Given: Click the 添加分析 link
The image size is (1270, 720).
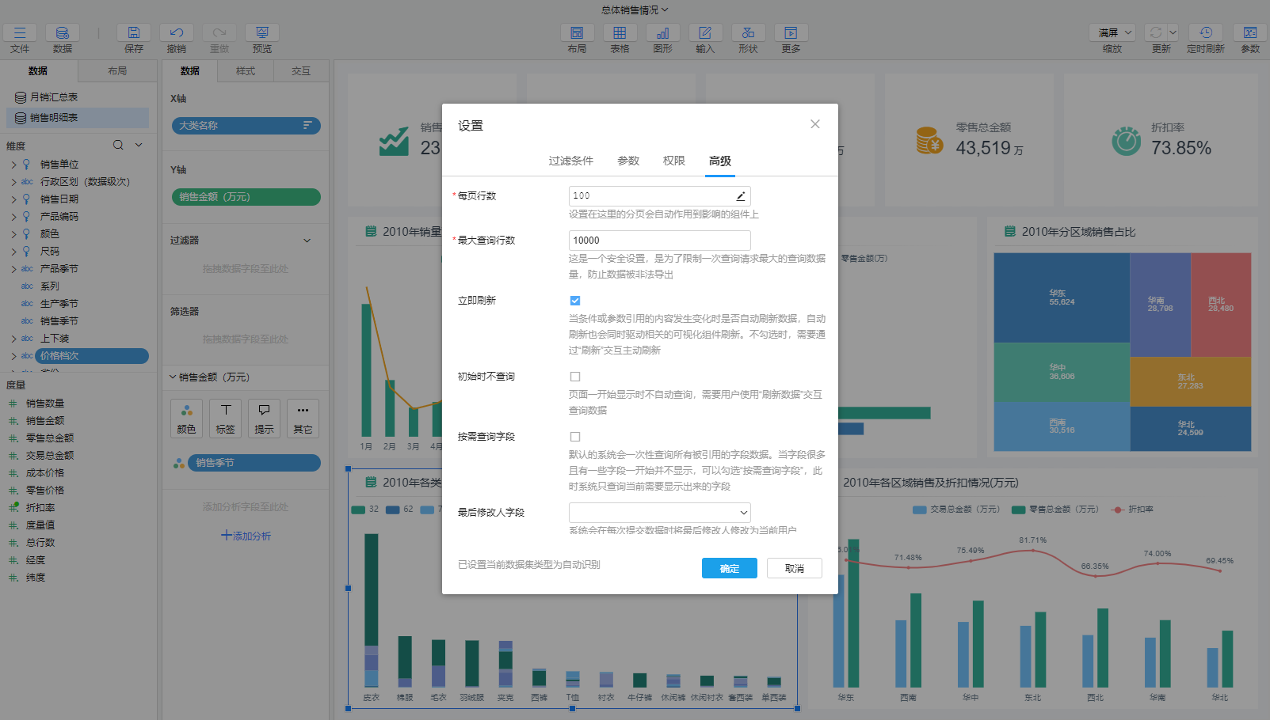Looking at the screenshot, I should pyautogui.click(x=246, y=536).
